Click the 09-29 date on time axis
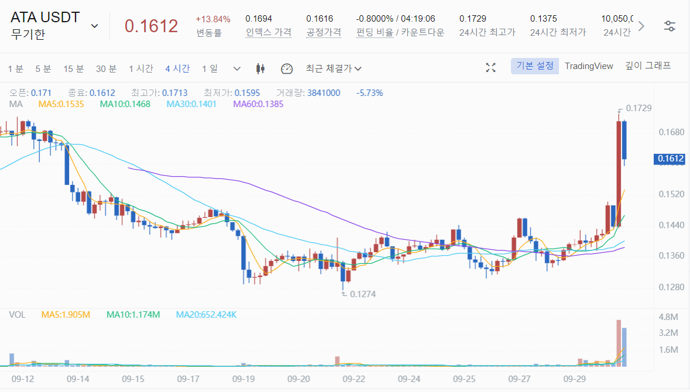The height and width of the screenshot is (392, 690). [x=574, y=379]
